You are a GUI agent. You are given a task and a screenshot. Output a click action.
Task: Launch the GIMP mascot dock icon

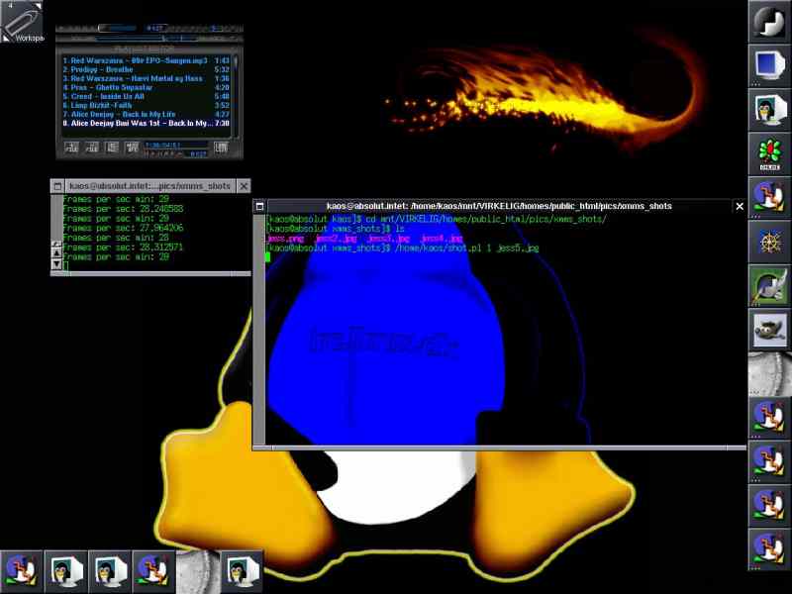769,330
